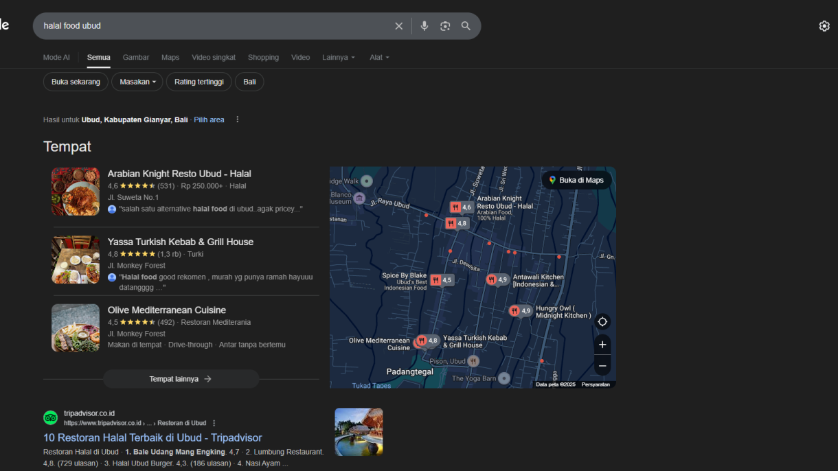Screen dimensions: 838x471
Task: Zoom out on the map
Action: click(602, 366)
